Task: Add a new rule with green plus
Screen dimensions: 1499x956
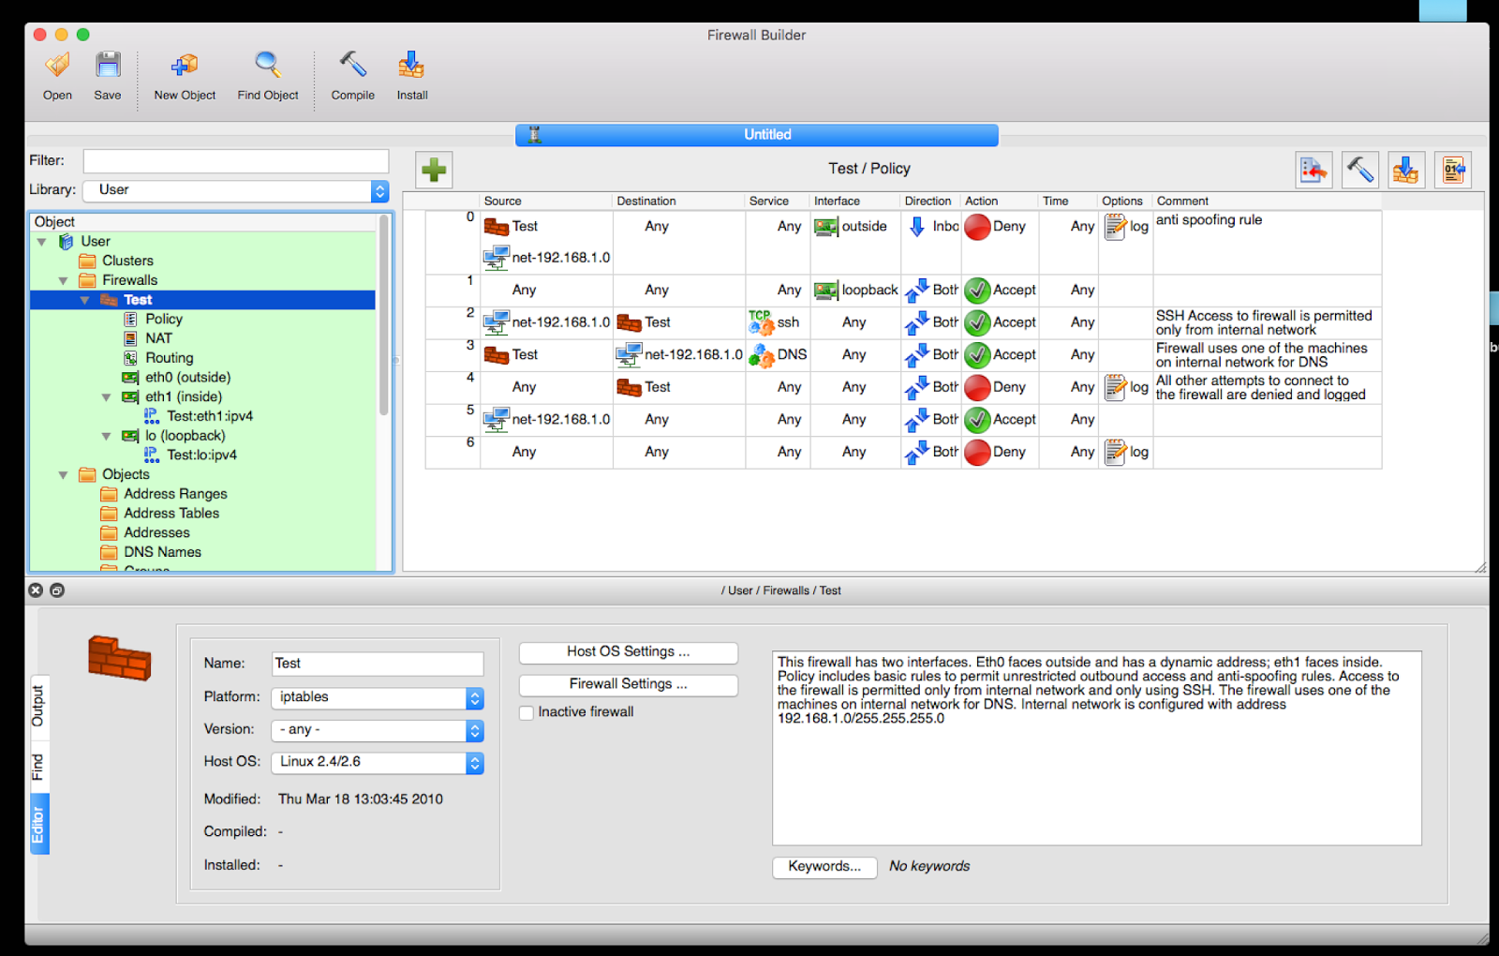Action: pos(434,170)
